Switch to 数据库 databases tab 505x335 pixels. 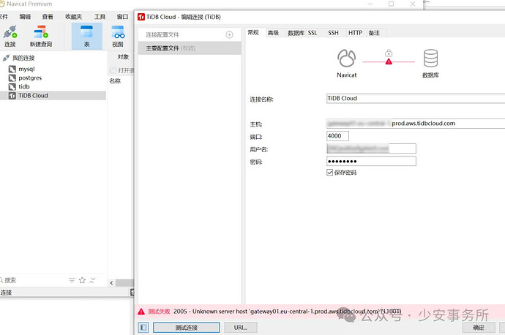296,33
